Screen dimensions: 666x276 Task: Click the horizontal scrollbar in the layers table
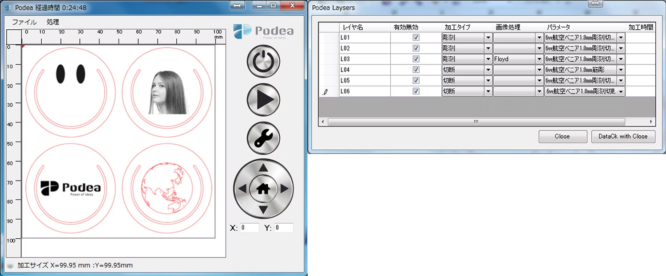476,122
